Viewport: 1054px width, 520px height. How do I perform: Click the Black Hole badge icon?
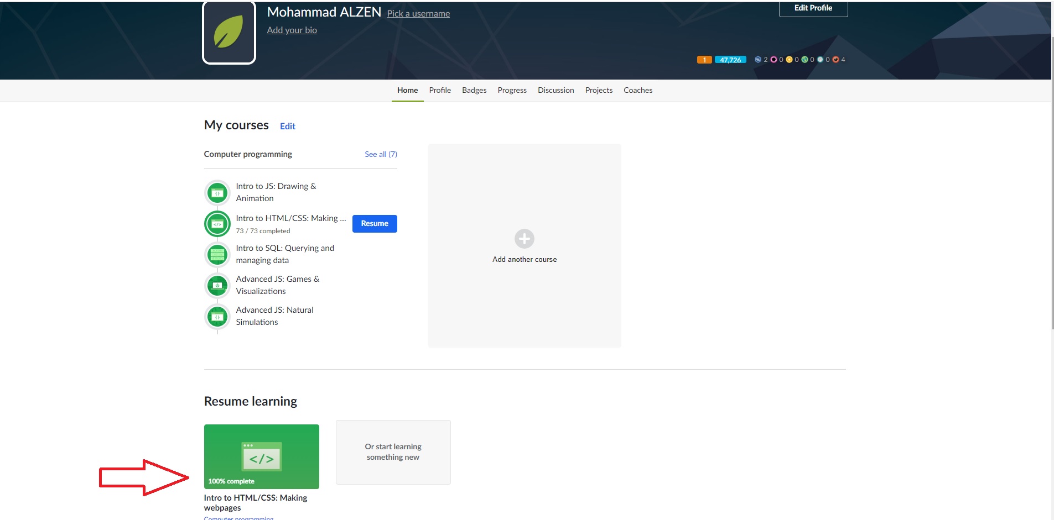774,59
